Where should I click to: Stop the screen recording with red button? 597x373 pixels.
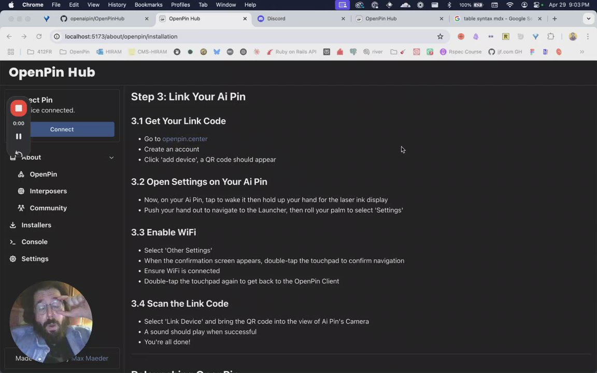point(18,108)
